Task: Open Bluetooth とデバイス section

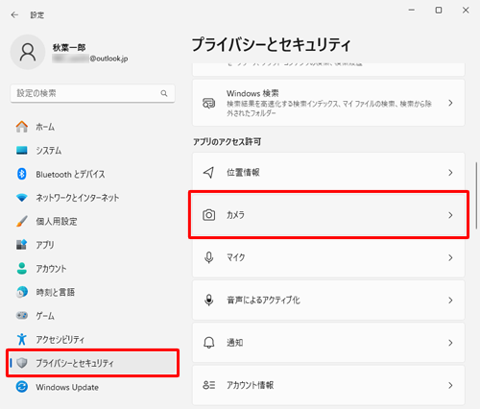Action: click(x=92, y=174)
